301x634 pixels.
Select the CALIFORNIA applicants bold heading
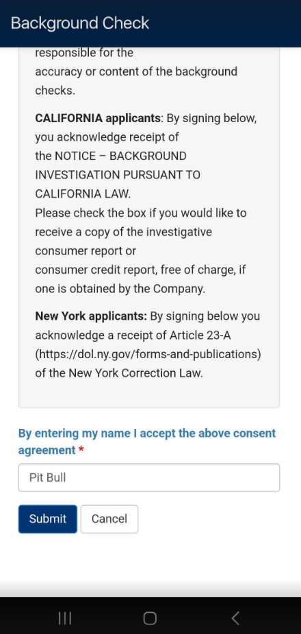click(98, 118)
